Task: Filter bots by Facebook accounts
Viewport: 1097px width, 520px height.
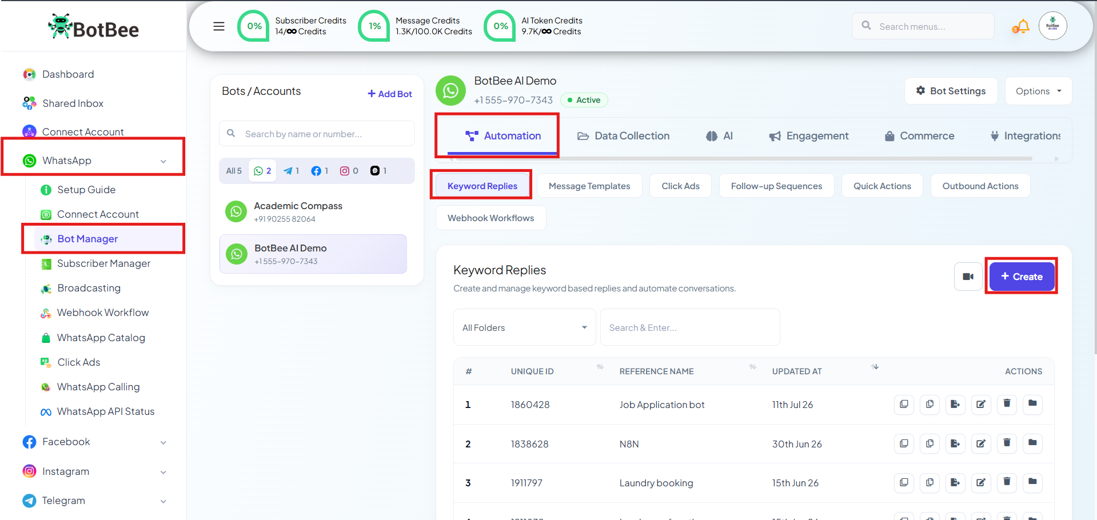Action: point(320,171)
